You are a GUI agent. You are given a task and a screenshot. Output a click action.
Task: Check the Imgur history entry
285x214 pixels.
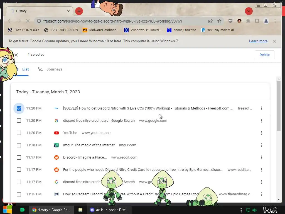tap(19, 145)
